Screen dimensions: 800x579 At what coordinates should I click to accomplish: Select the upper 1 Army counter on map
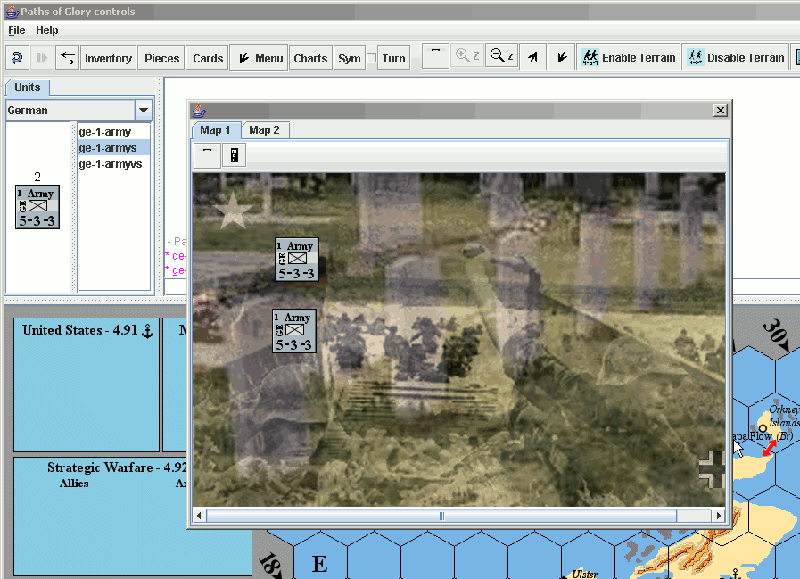(297, 260)
